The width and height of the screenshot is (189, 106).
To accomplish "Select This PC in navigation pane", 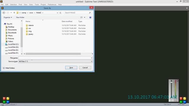I will 9,24.
